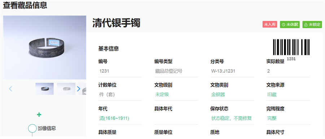
Task: Open the main bracelet photo
Action: click(x=44, y=47)
